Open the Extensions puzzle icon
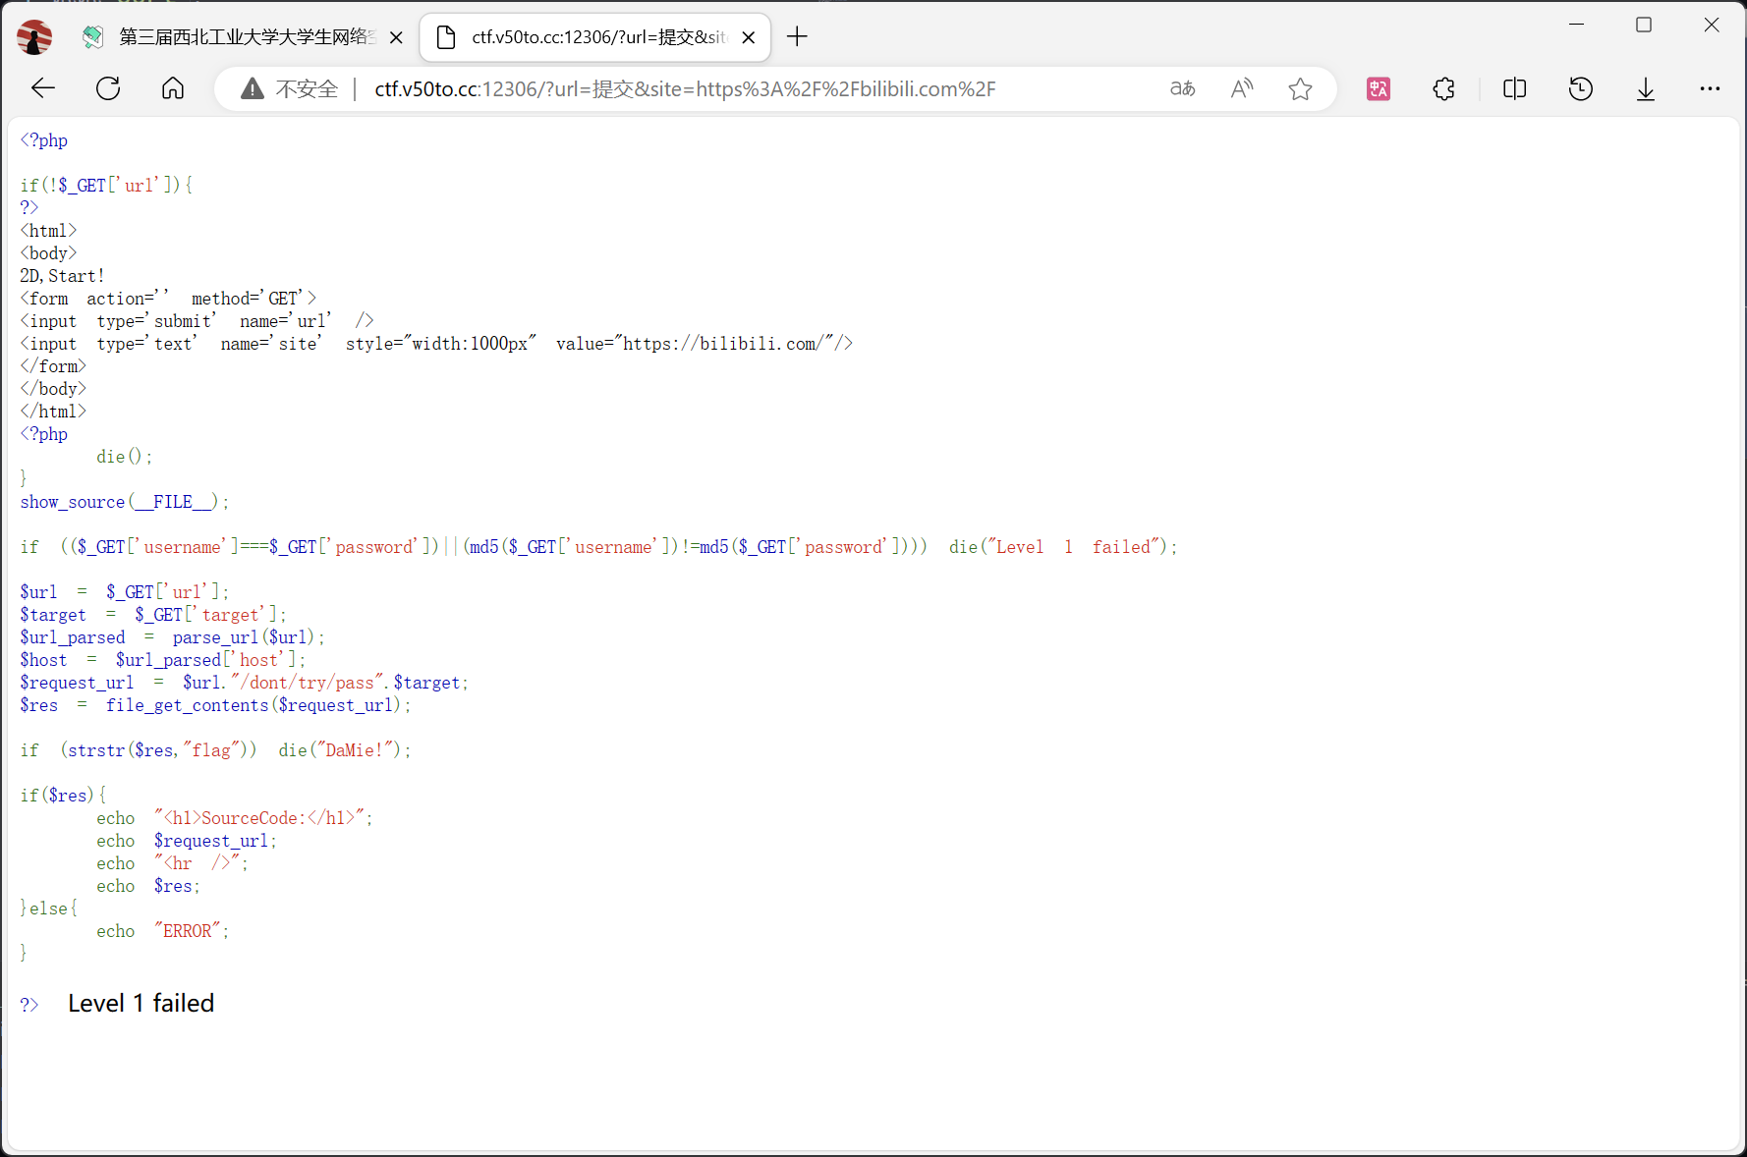1747x1157 pixels. 1443,89
